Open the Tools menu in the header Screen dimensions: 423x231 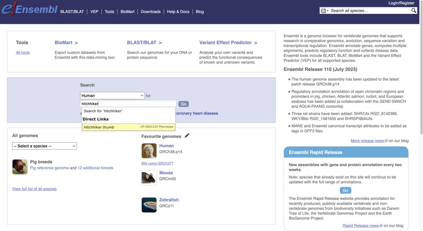point(110,12)
